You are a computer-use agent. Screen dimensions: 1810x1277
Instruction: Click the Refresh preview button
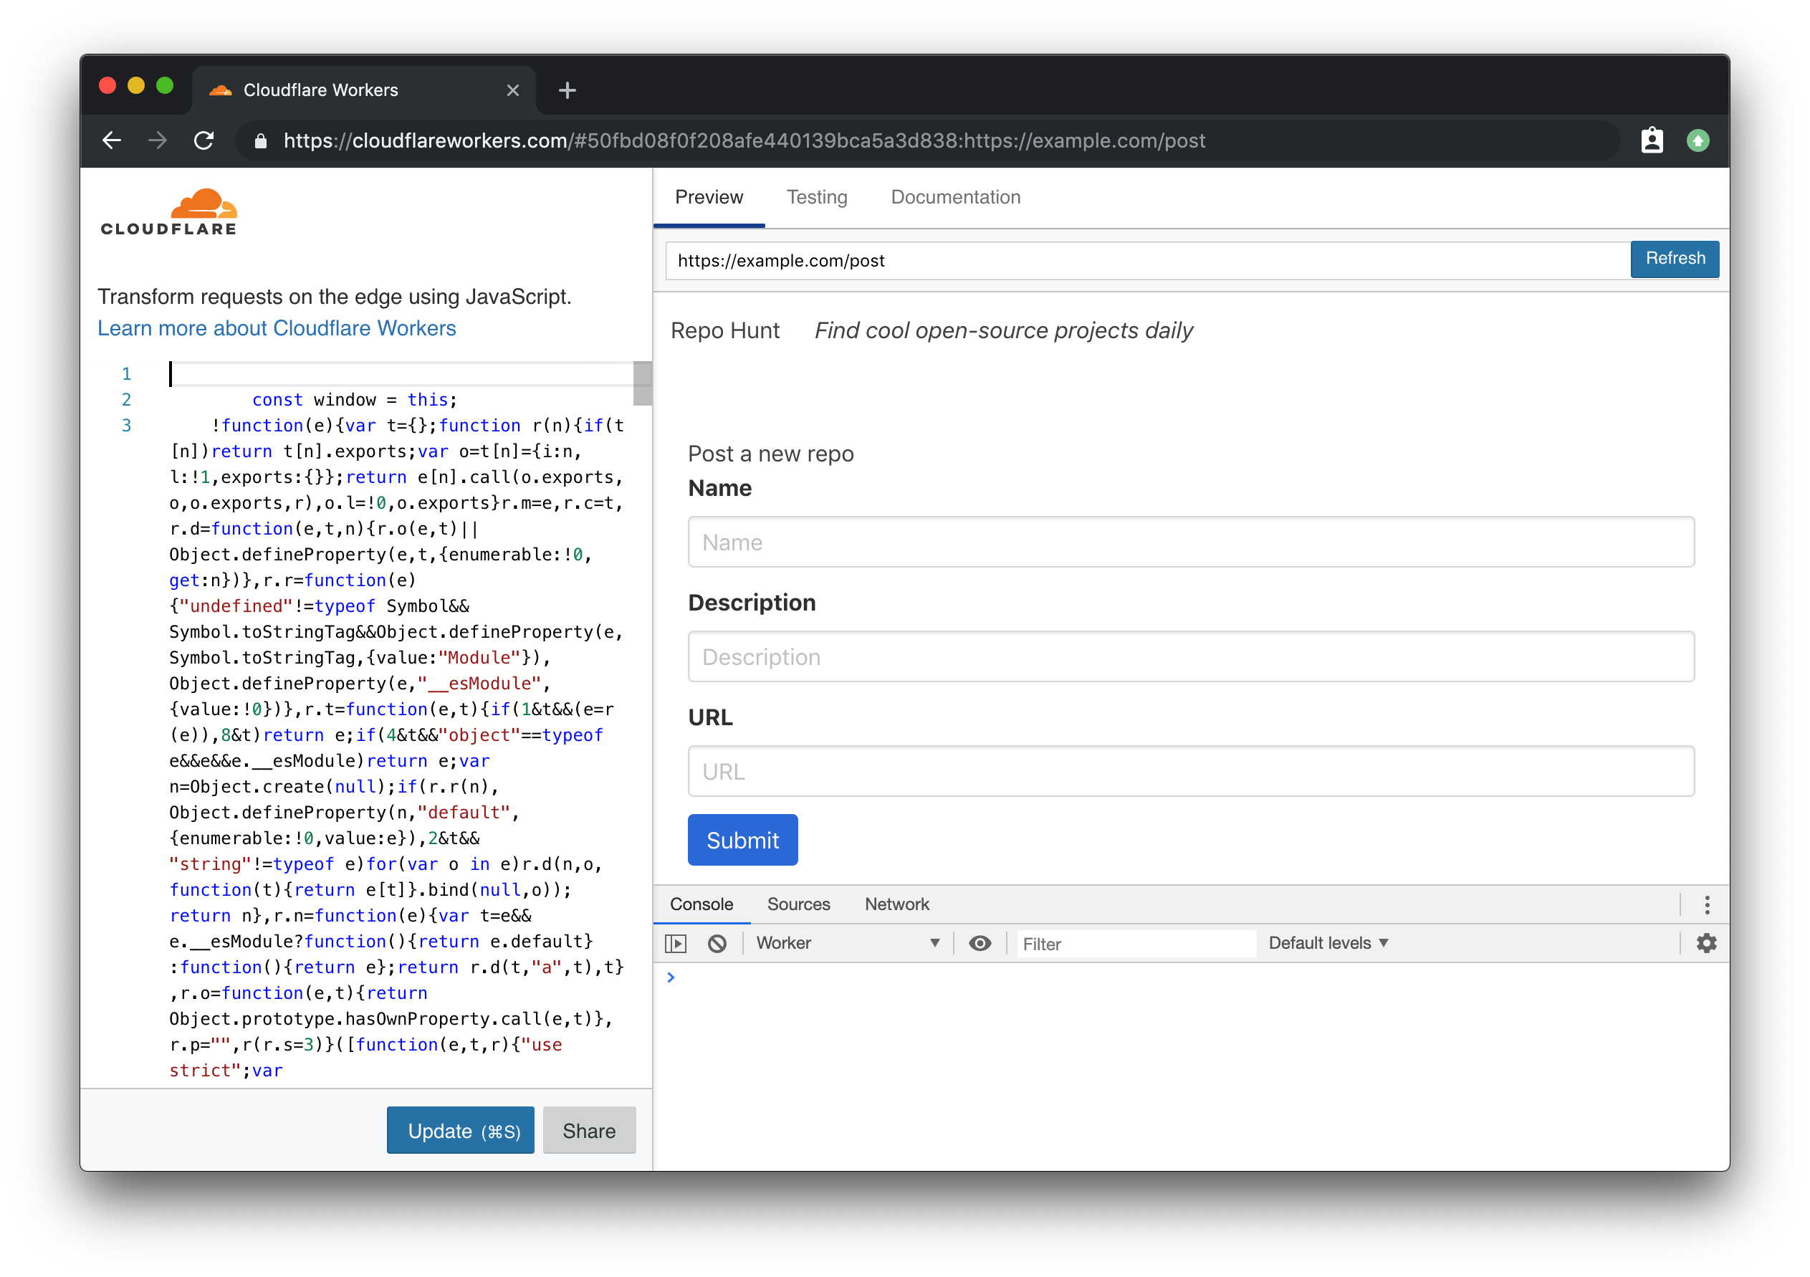tap(1675, 259)
